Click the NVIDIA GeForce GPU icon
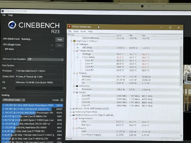 coord(73,115)
